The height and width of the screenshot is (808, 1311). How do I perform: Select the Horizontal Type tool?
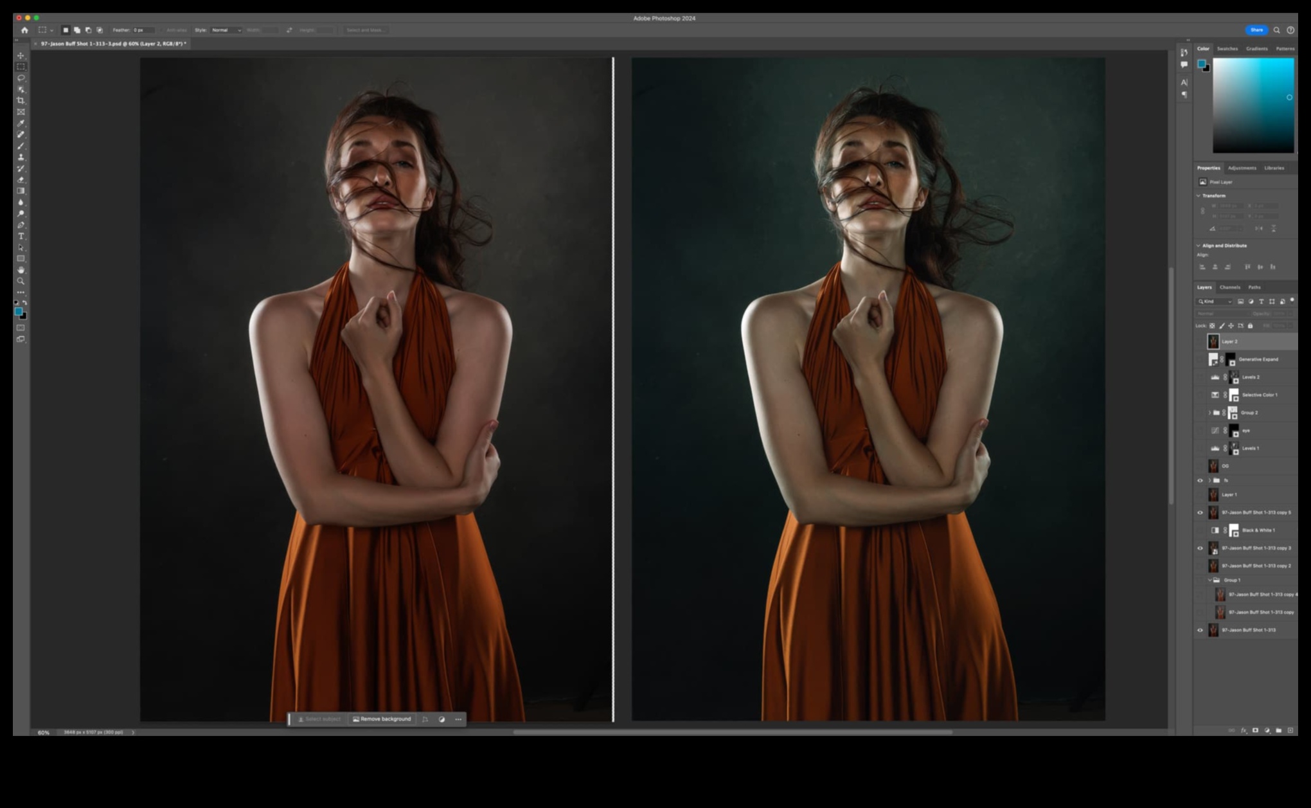[21, 236]
